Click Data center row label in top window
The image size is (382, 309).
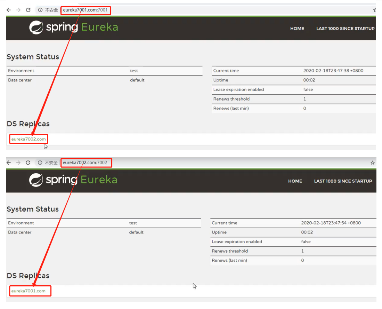(x=20, y=80)
